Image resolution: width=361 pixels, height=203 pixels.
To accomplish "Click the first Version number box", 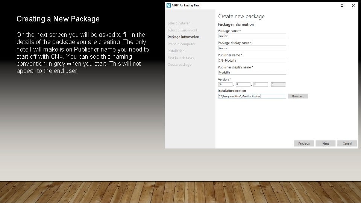I will point(225,85).
